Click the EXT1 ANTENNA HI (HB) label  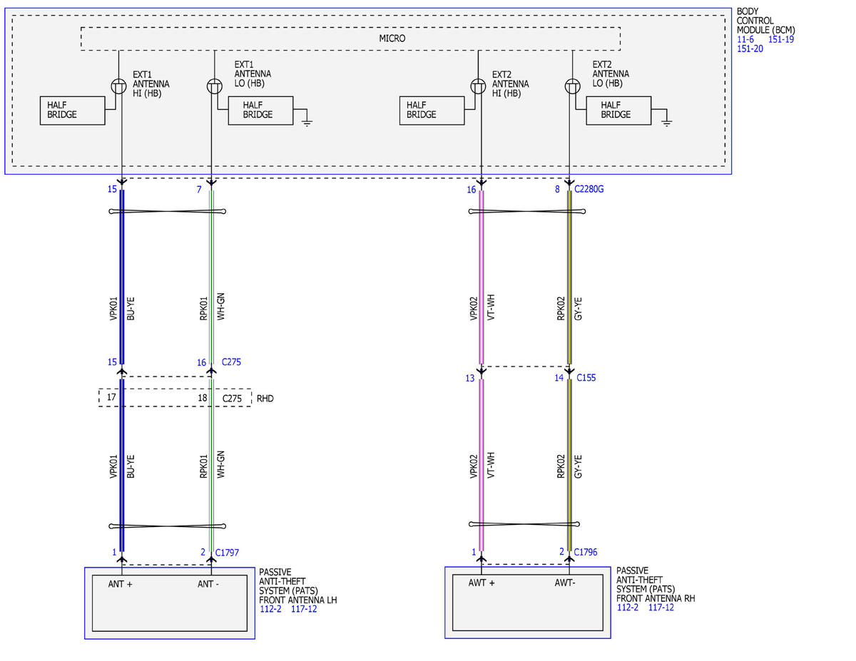click(151, 84)
